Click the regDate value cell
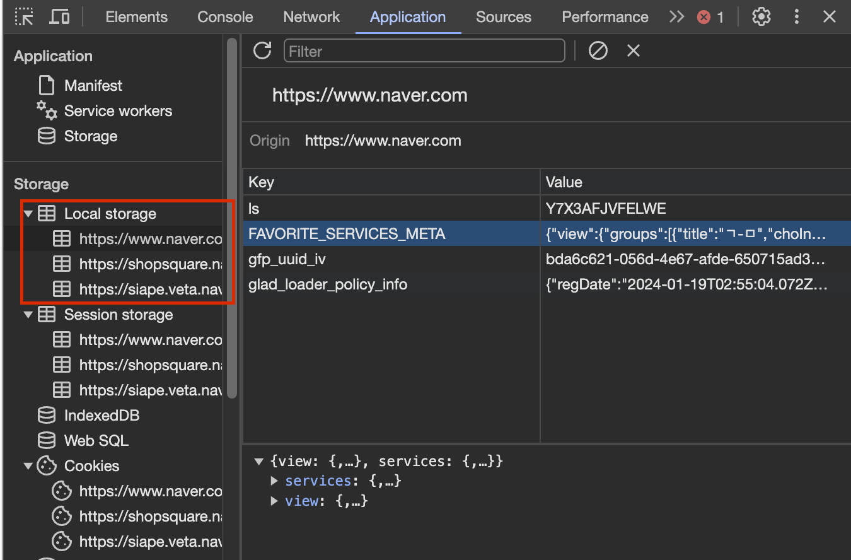The width and height of the screenshot is (851, 560). (695, 284)
